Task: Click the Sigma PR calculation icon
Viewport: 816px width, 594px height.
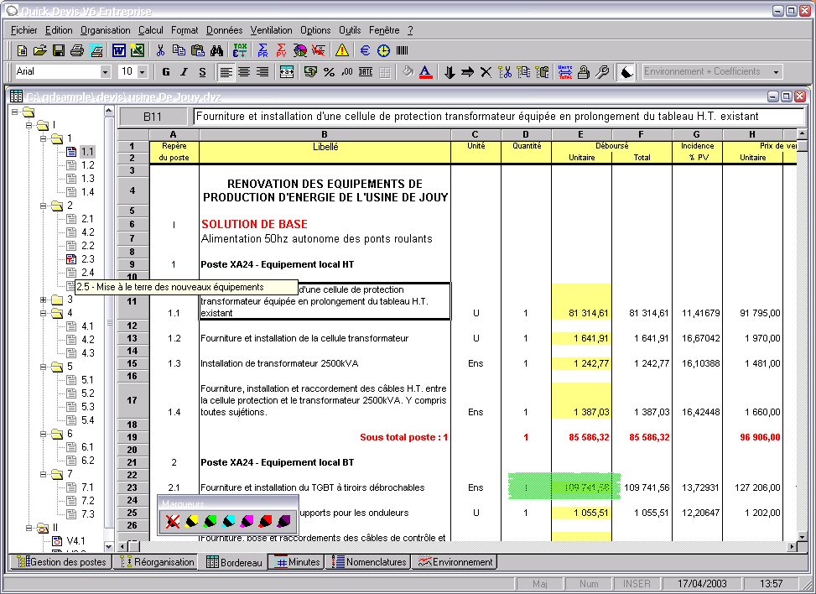Action: 262,50
